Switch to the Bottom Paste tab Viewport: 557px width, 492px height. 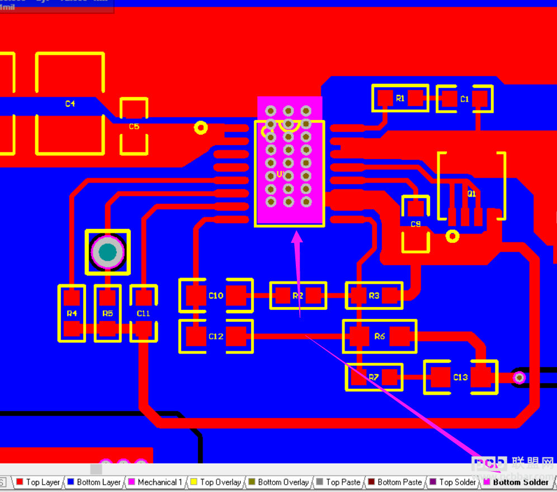point(395,482)
